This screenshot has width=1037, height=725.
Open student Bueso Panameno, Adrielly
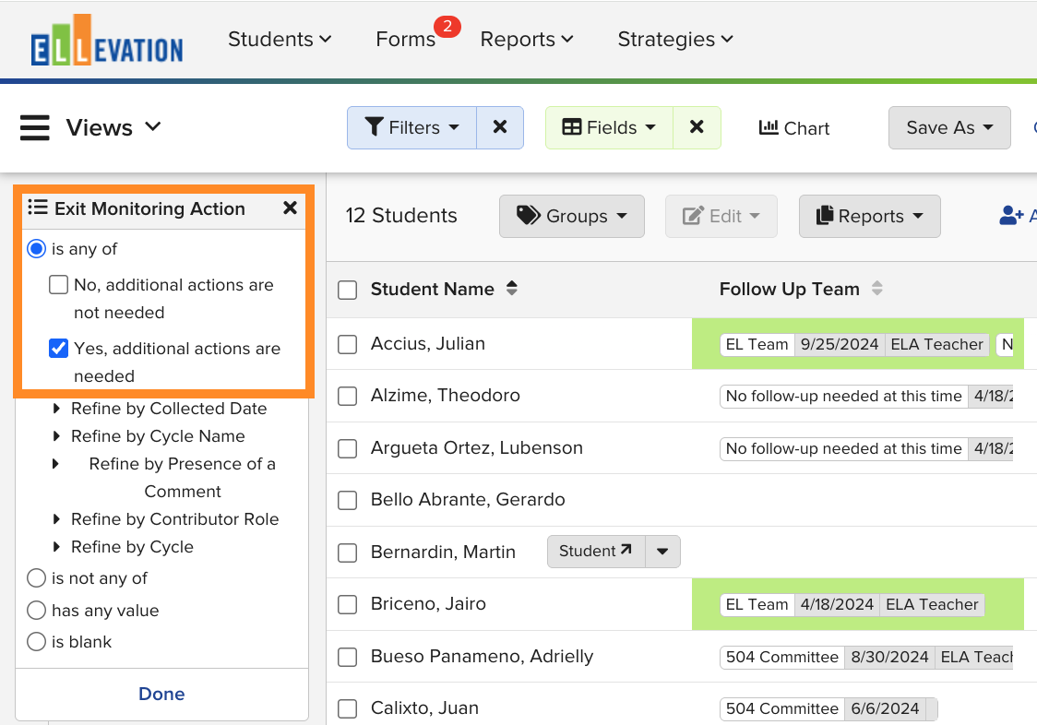[x=482, y=656]
